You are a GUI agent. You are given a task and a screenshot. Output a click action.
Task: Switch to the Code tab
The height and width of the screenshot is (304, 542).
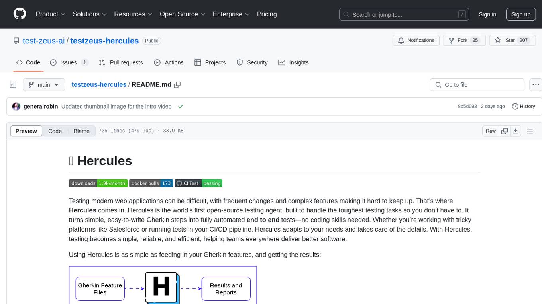[28, 62]
